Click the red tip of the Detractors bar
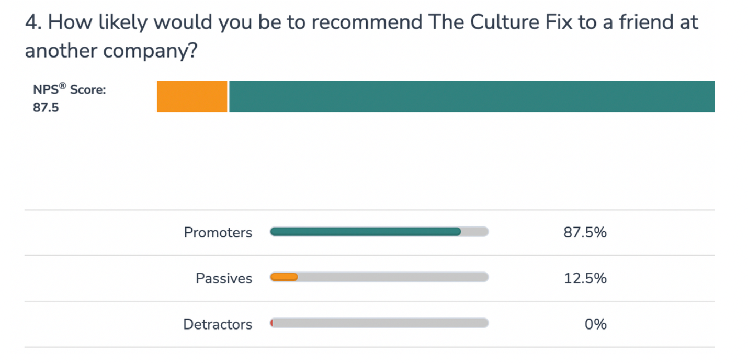This screenshot has height=363, width=748. point(272,323)
